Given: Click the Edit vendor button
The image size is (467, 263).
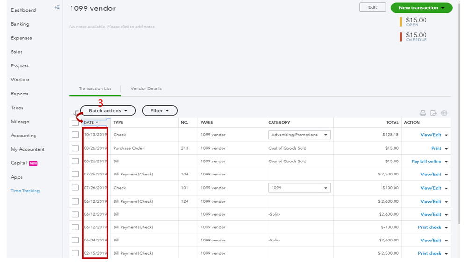Looking at the screenshot, I should pyautogui.click(x=373, y=7).
